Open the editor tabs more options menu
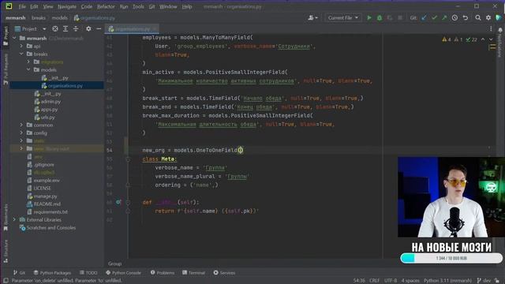505x284 pixels. (491, 28)
